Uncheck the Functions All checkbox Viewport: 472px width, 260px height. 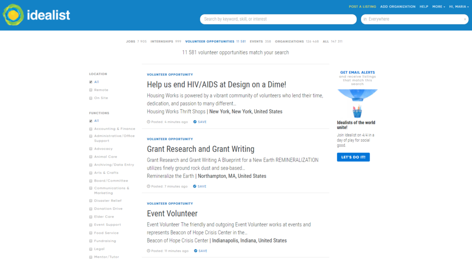pyautogui.click(x=91, y=121)
